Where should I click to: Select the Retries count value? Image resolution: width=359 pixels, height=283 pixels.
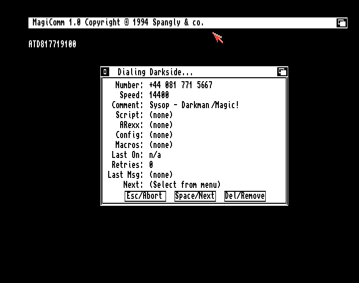151,165
